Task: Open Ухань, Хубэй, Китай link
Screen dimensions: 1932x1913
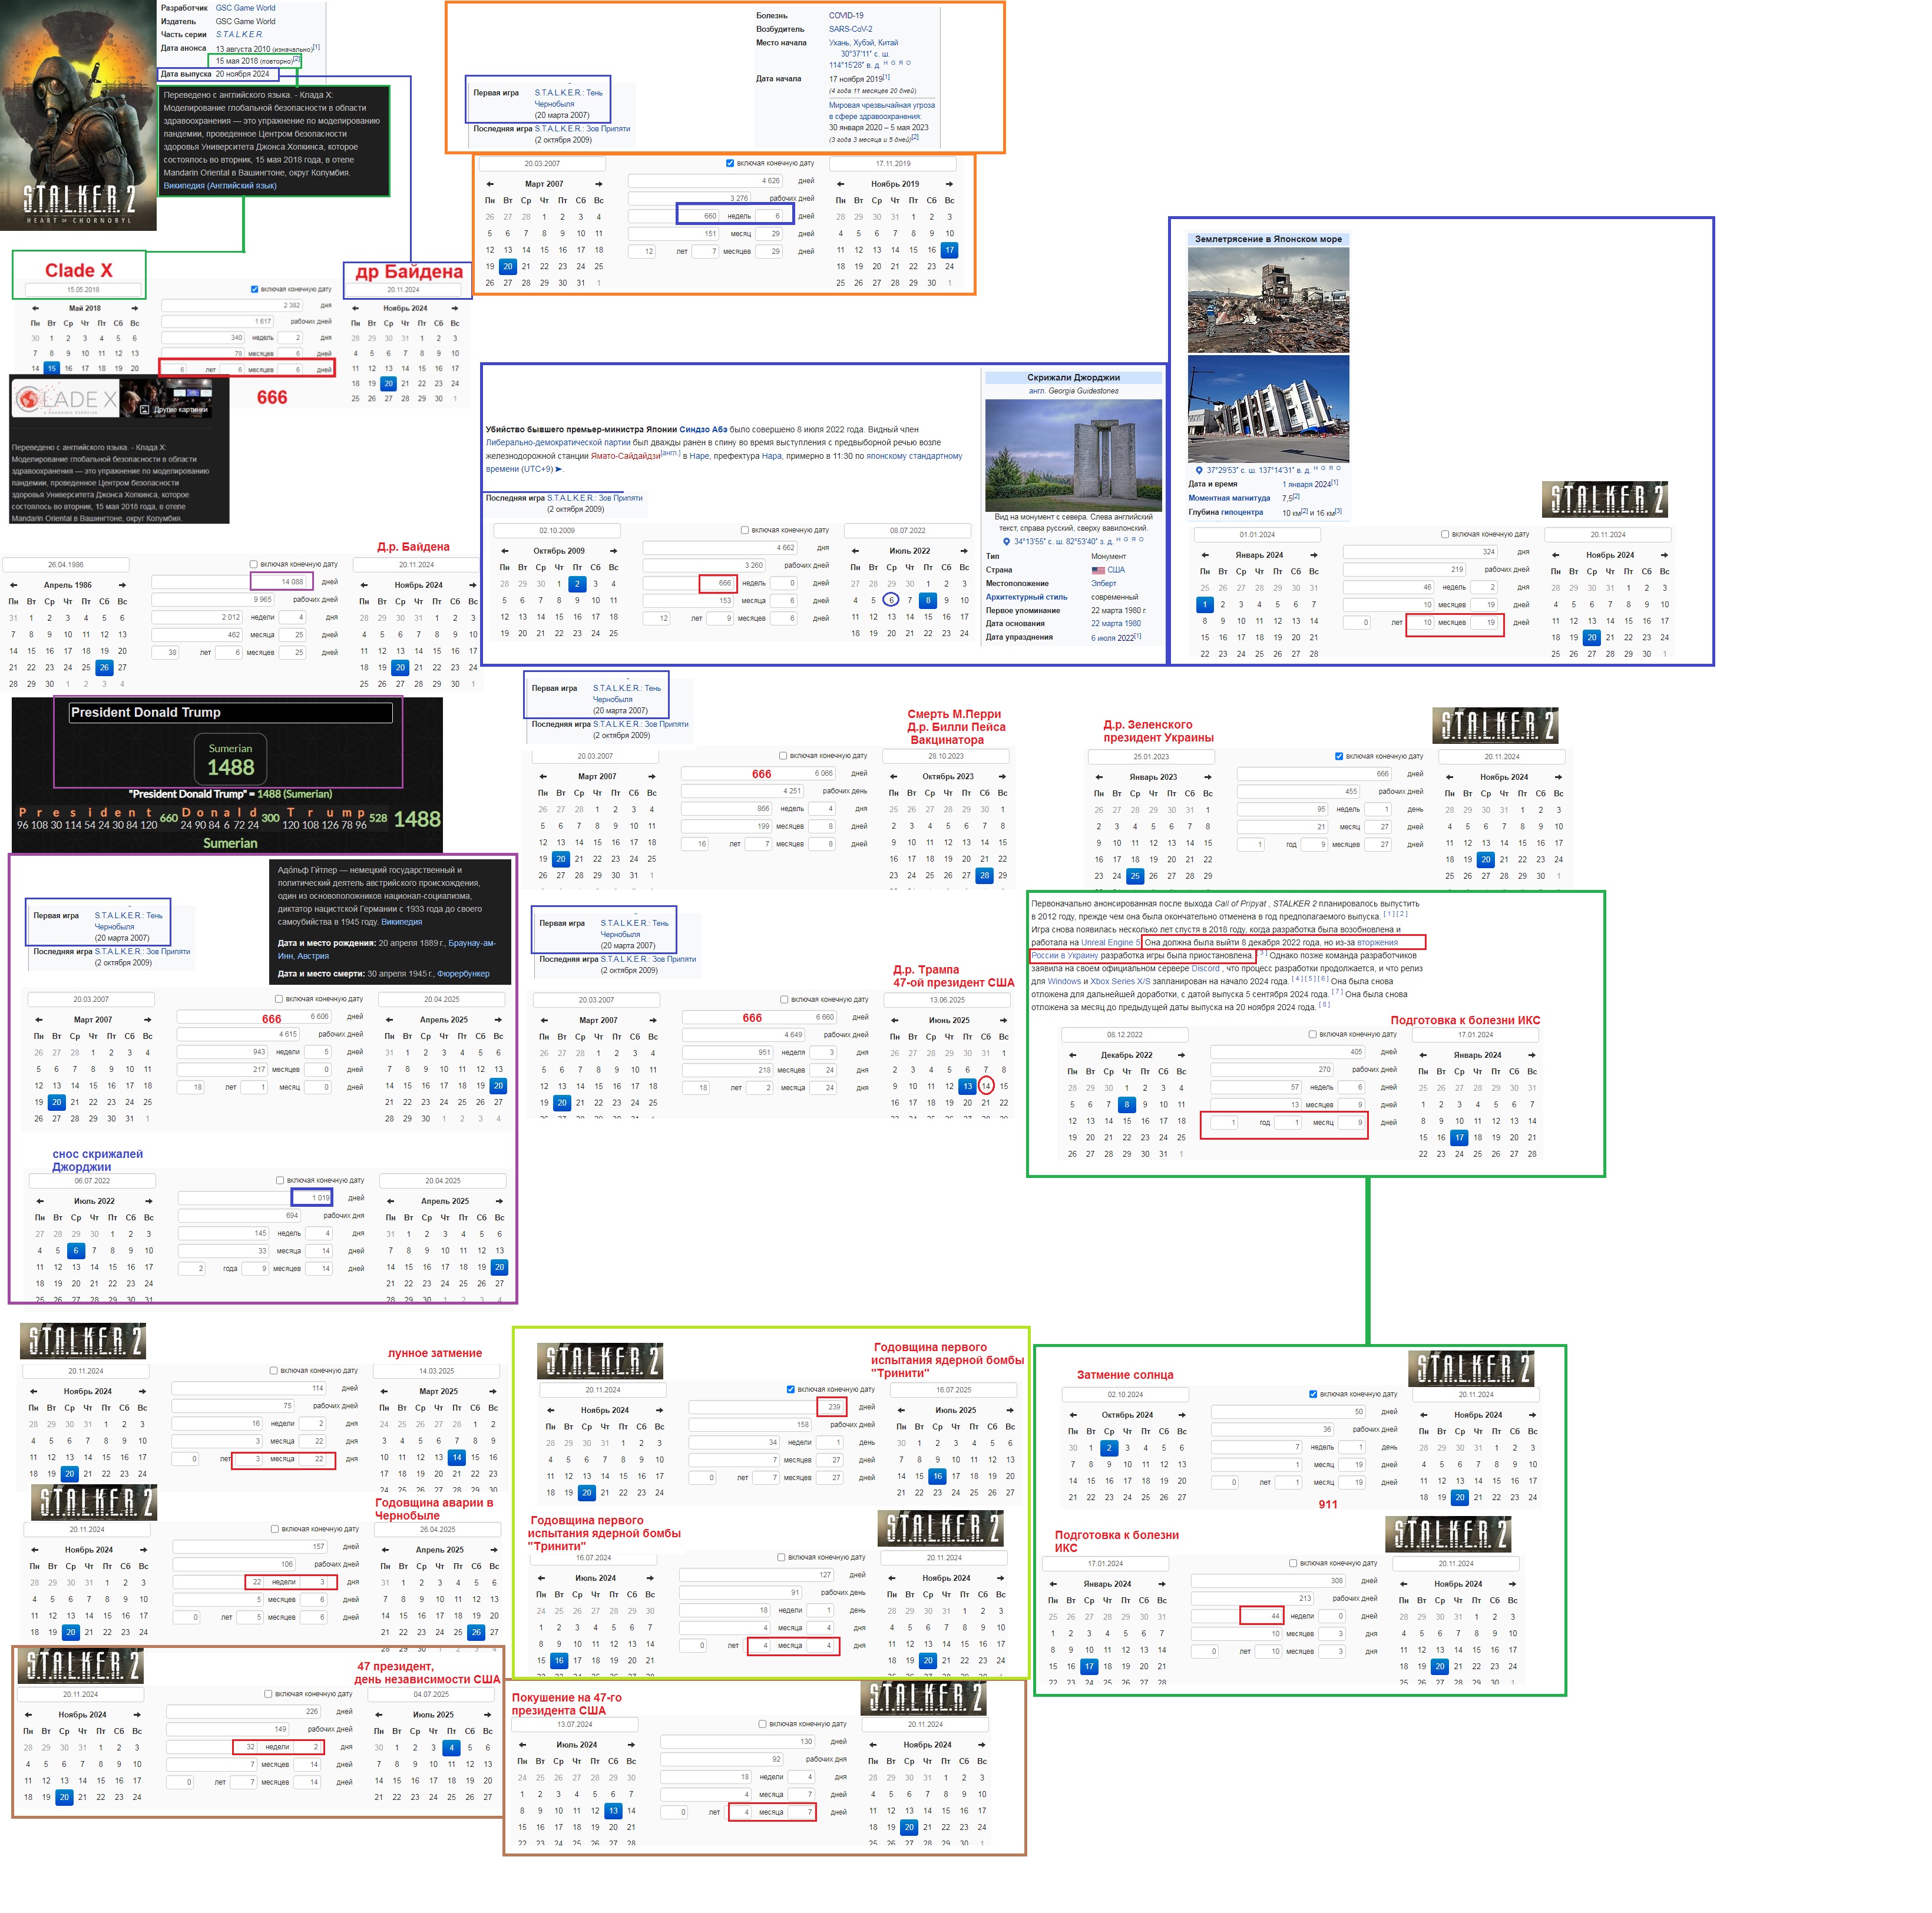Action: tap(863, 42)
